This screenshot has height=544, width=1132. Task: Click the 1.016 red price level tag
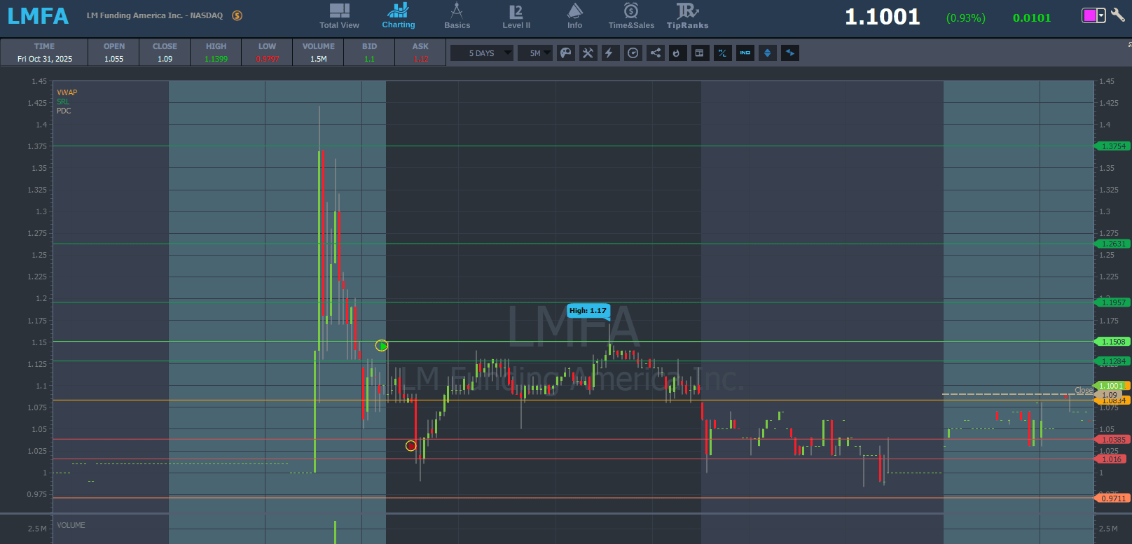click(x=1111, y=459)
